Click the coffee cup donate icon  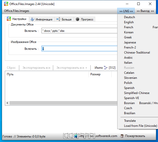122,136
